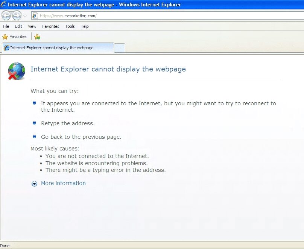304x249 pixels.
Task: Click the blue chevron icon next to More information
Action: (x=34, y=184)
